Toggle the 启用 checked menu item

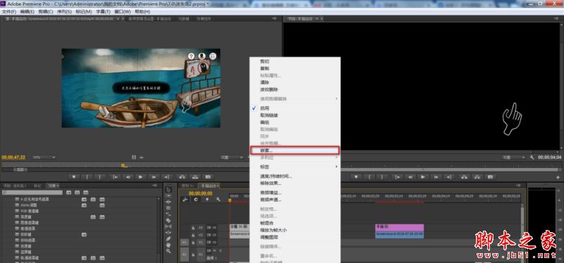[295, 108]
